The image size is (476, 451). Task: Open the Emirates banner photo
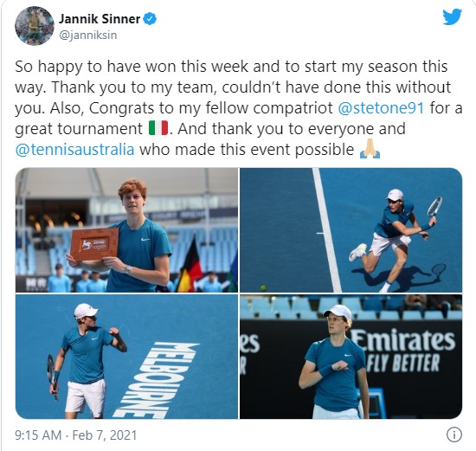[351, 357]
